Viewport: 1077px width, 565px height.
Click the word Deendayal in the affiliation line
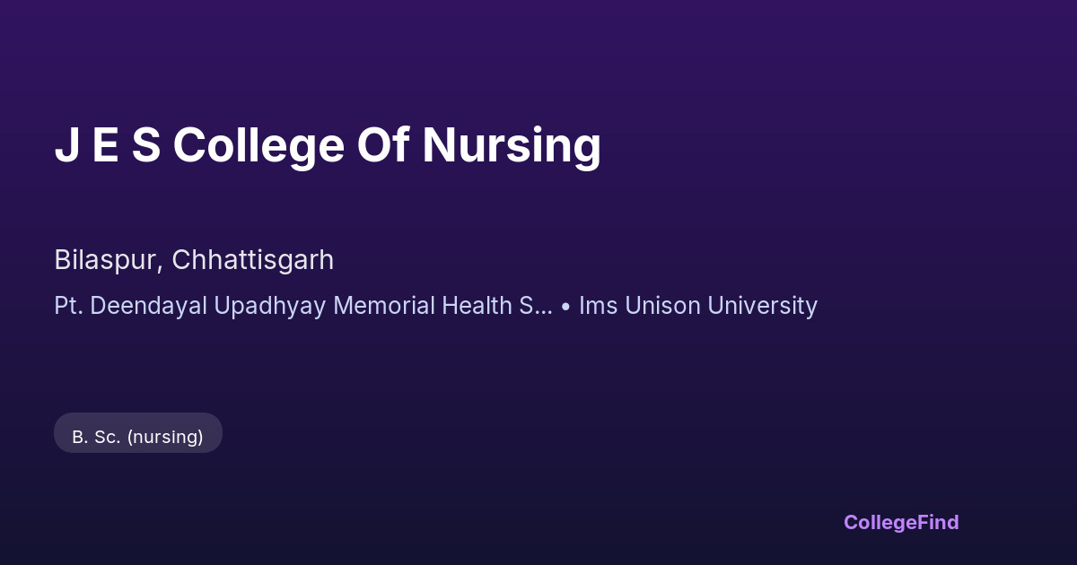coord(148,306)
